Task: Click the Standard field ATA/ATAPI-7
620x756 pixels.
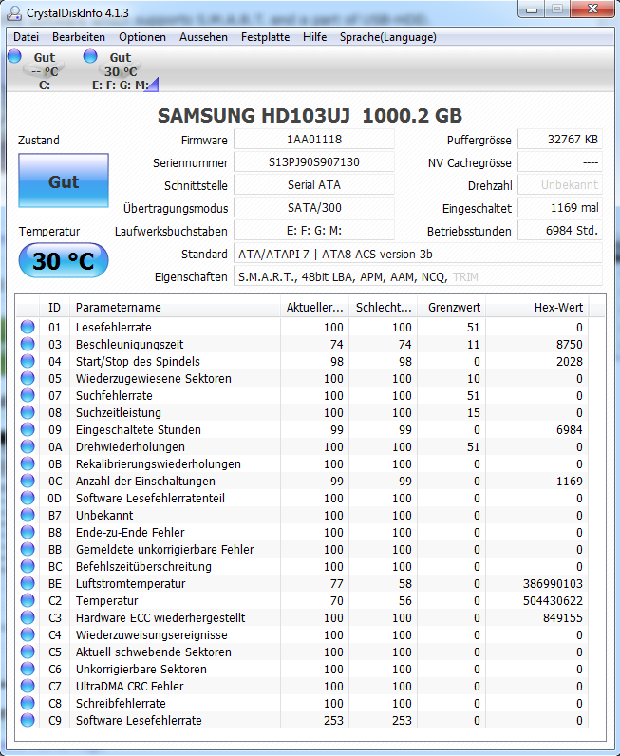Action: [418, 254]
